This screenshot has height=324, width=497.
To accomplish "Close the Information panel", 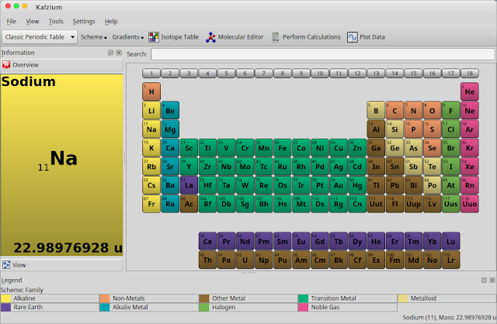I will pos(119,53).
